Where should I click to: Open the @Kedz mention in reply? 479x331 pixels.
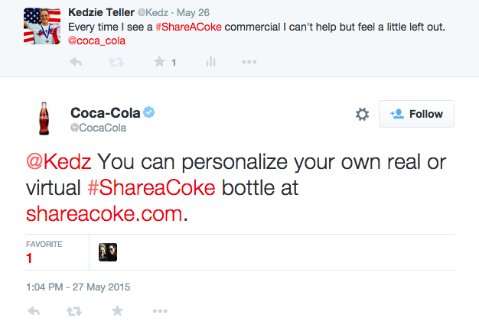coord(58,163)
